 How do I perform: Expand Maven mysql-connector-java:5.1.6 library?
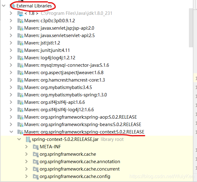click(x=11, y=65)
